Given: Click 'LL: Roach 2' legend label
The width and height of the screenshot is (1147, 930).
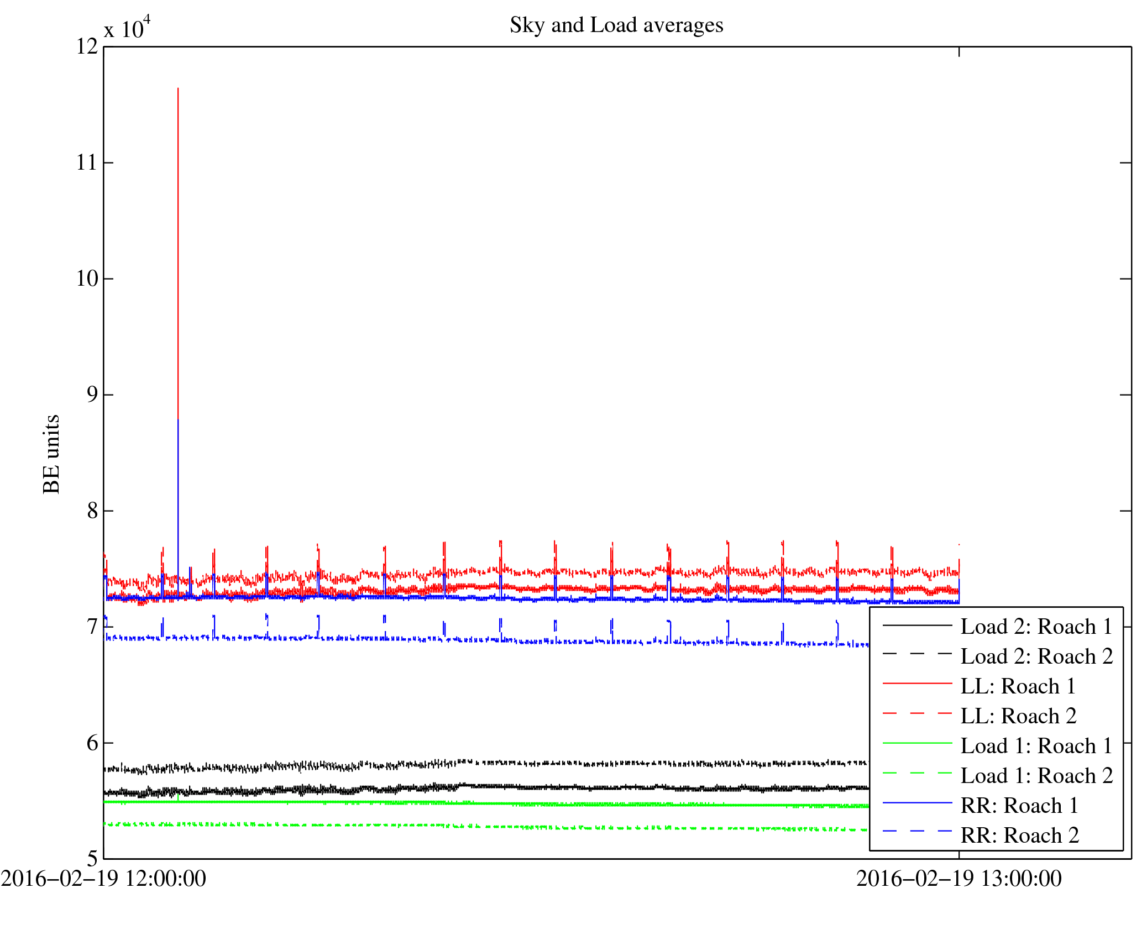Looking at the screenshot, I should (x=1018, y=716).
